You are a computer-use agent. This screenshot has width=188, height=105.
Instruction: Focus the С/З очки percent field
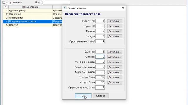100,52
